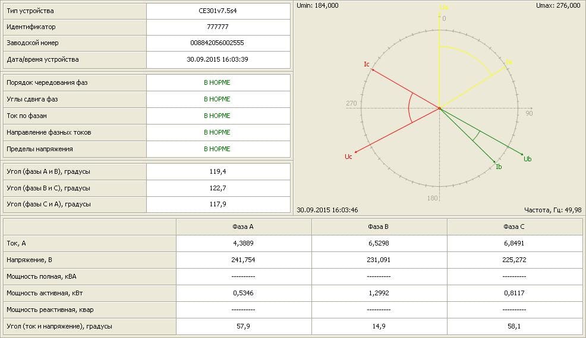Click the device type value CE301v7.5s4
Image resolution: width=586 pixels, height=338 pixels.
218,11
